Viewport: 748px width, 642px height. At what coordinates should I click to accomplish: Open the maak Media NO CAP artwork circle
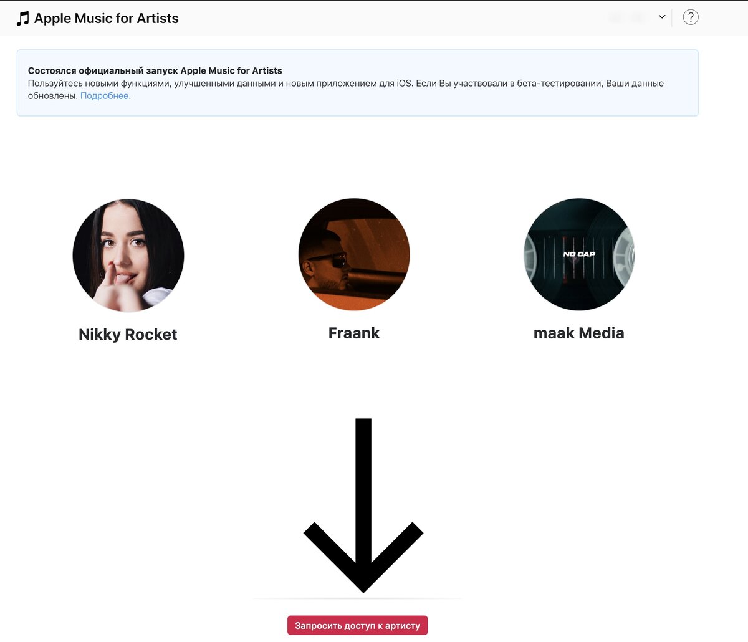pos(578,254)
